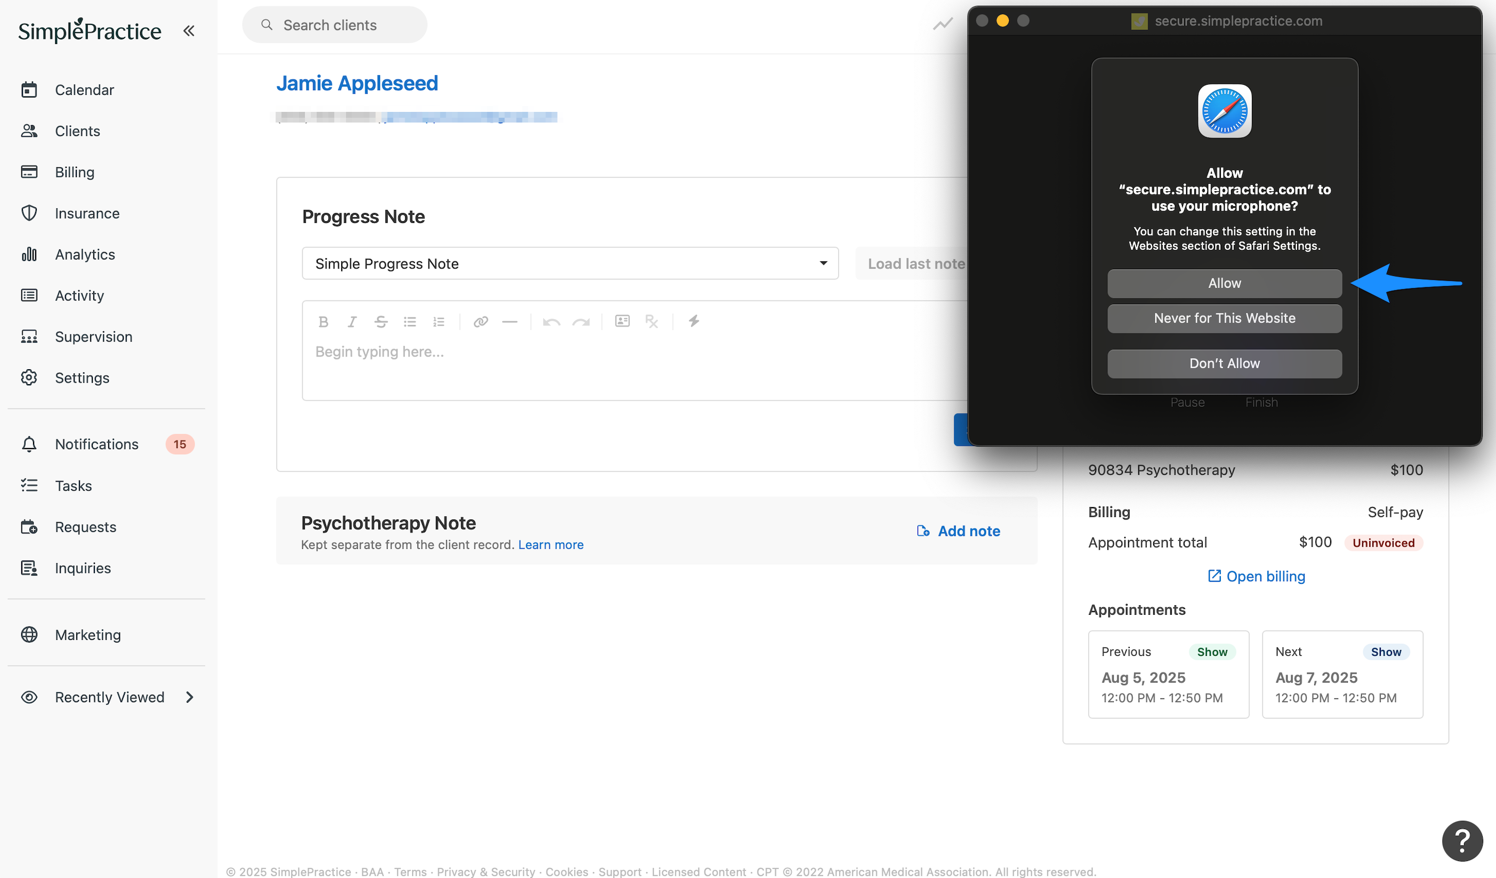Open billing link in appointment panel
1496x878 pixels.
point(1256,576)
